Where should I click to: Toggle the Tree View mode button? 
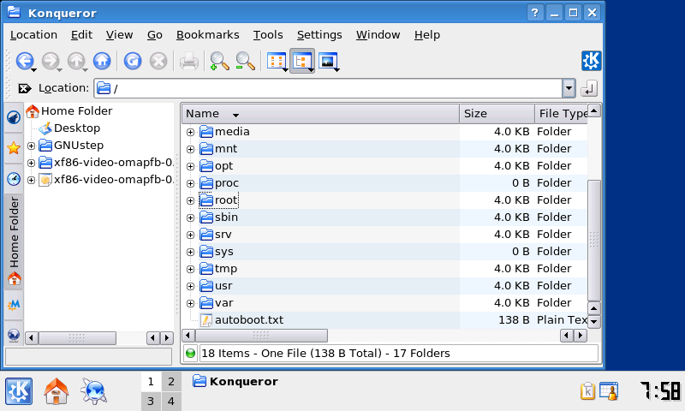pyautogui.click(x=301, y=61)
